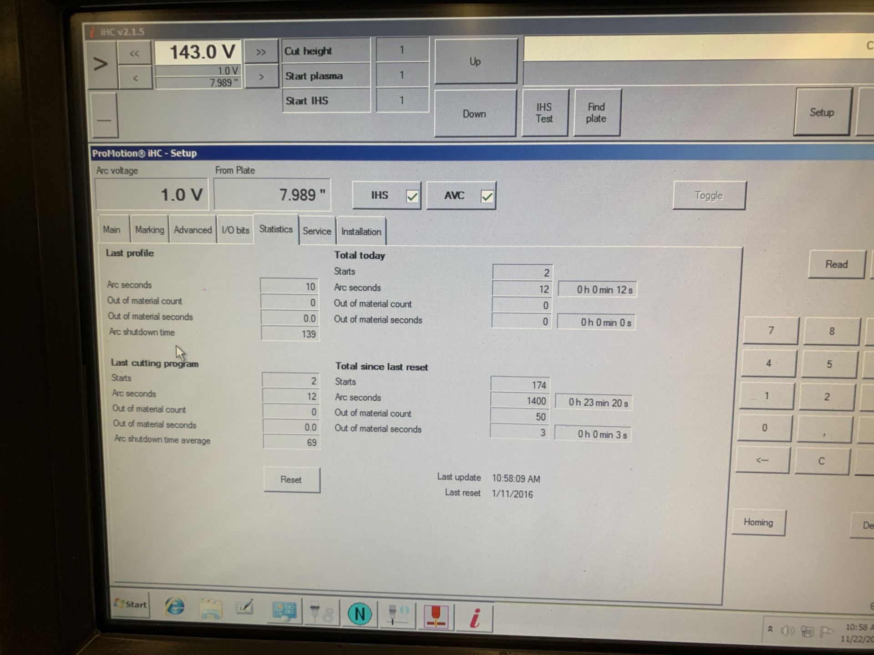This screenshot has height=655, width=874.
Task: Select the Service tab
Action: [x=316, y=231]
